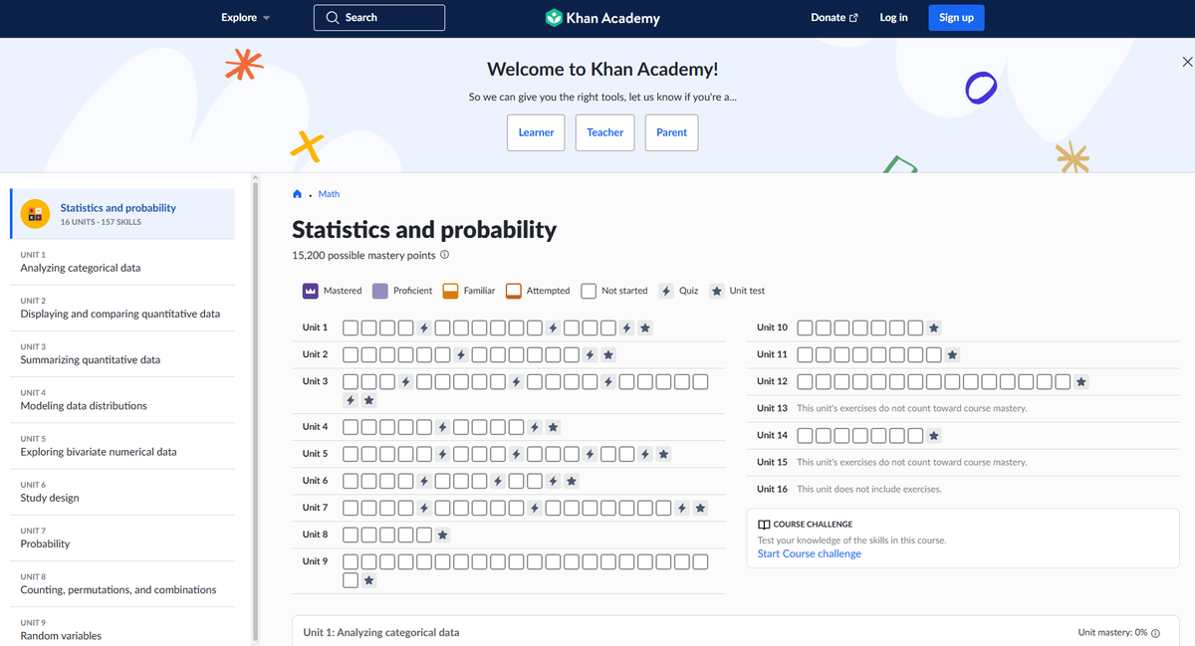Open the Explore dropdown menu
Screen dimensions: 1195x646
(x=245, y=18)
